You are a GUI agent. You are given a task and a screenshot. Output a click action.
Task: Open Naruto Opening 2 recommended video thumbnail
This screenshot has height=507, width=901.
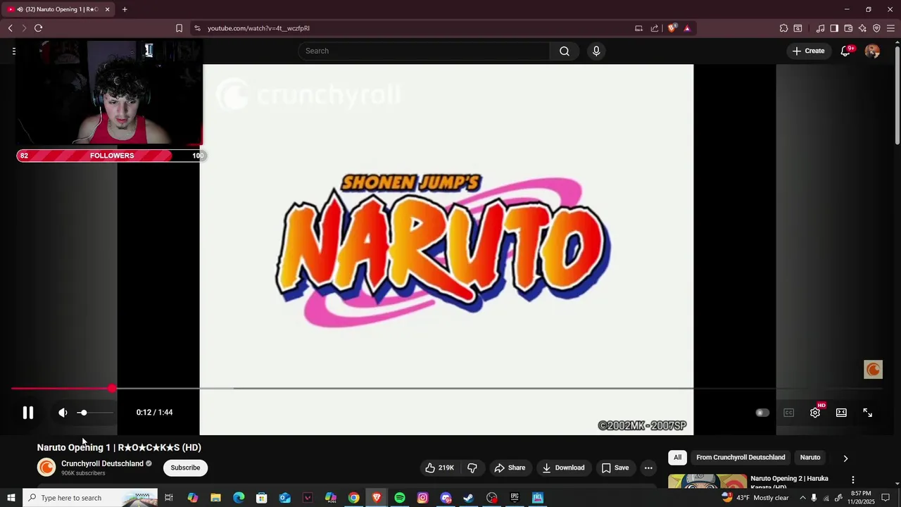click(x=707, y=481)
